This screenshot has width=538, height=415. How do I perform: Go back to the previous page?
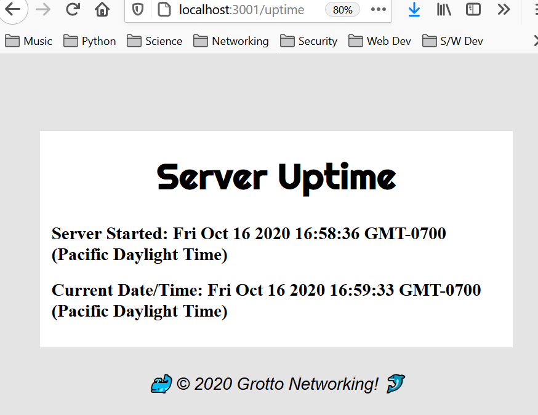pyautogui.click(x=13, y=10)
